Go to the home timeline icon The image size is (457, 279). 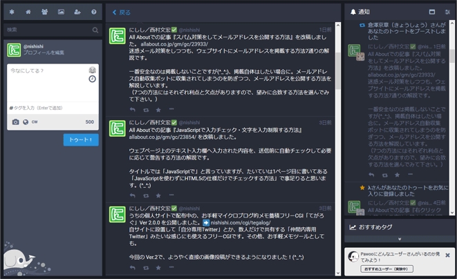click(28, 12)
